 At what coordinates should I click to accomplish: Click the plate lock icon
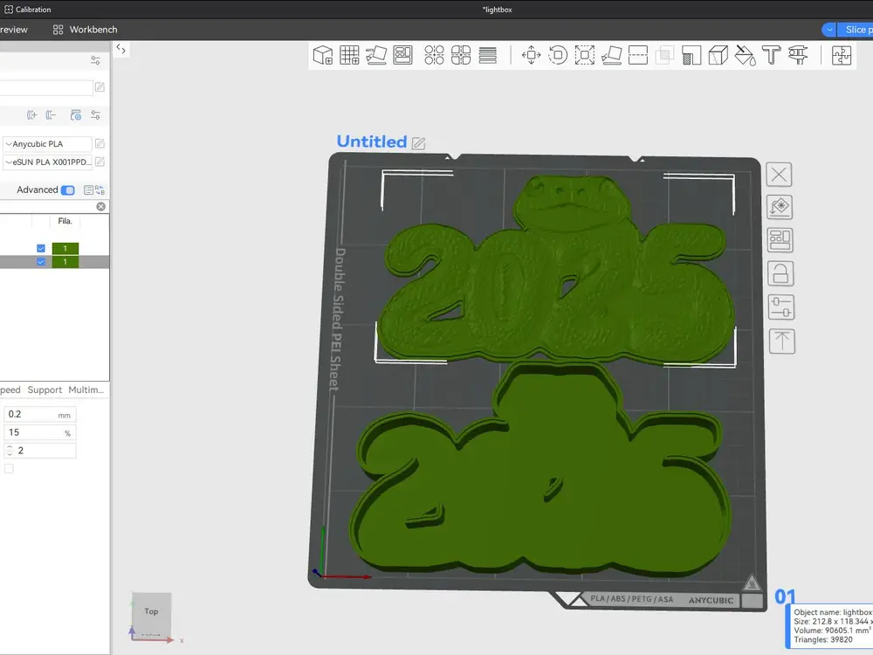pos(780,273)
